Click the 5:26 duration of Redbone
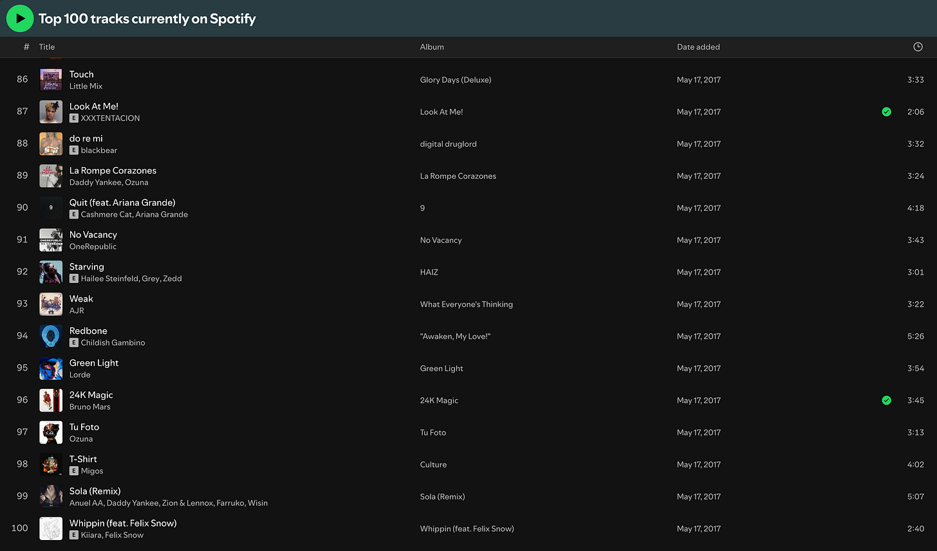The height and width of the screenshot is (551, 937). click(915, 336)
